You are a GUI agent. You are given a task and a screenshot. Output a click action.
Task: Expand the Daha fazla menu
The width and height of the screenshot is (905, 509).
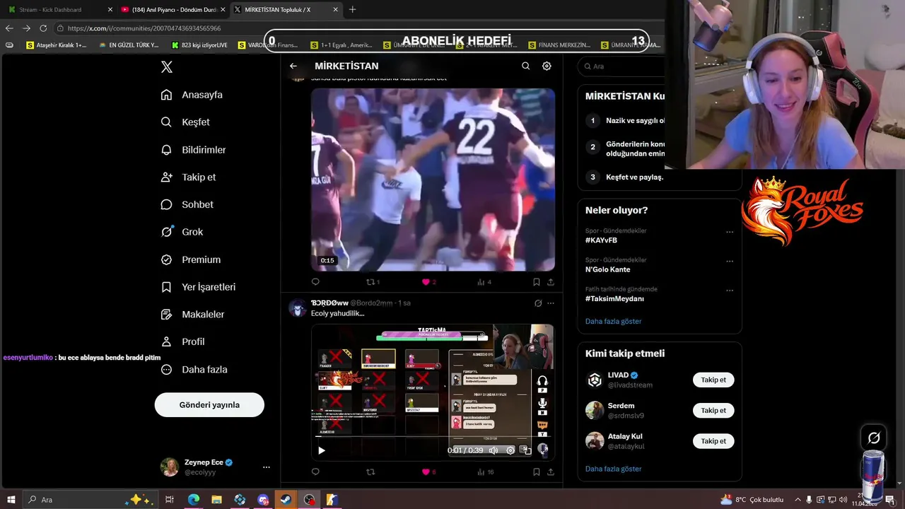194,370
